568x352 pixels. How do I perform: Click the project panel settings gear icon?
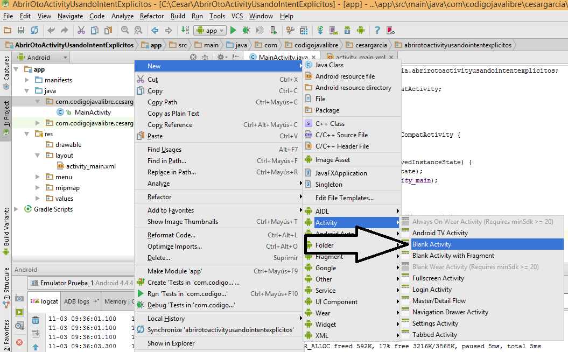coord(221,57)
